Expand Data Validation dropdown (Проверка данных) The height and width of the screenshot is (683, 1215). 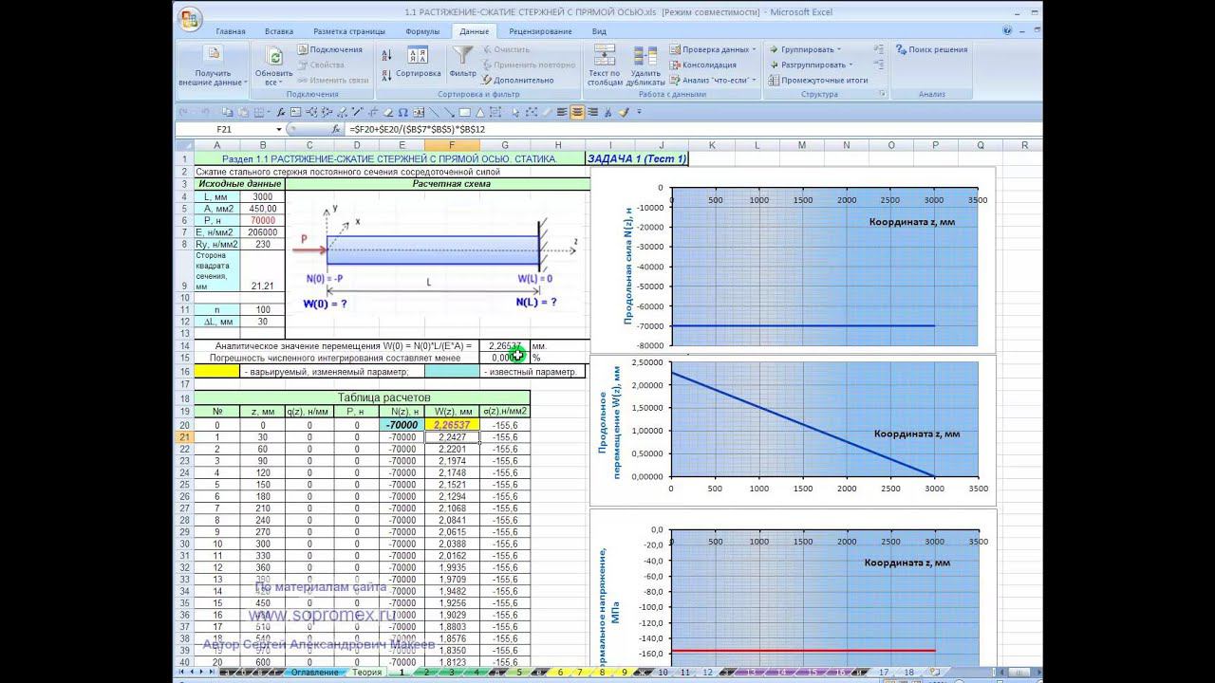755,49
